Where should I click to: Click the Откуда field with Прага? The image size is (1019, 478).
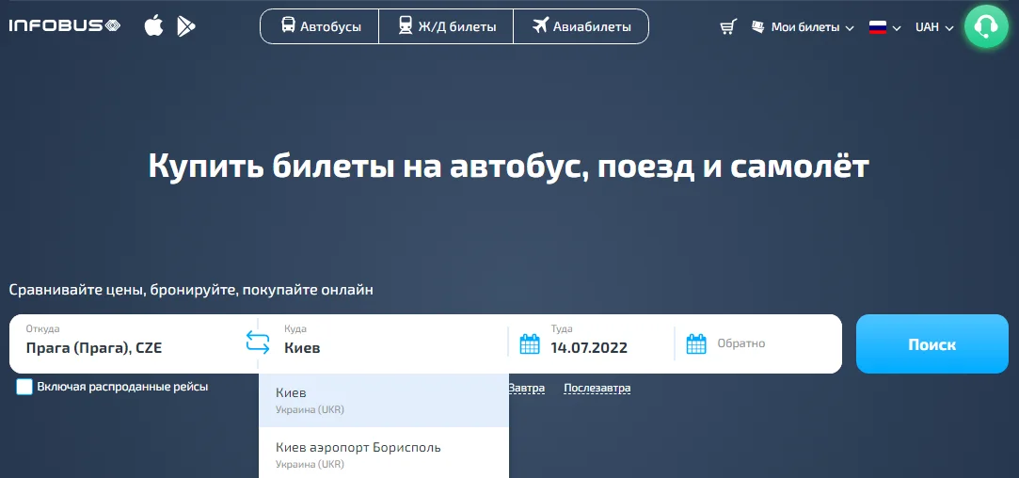[x=122, y=347]
